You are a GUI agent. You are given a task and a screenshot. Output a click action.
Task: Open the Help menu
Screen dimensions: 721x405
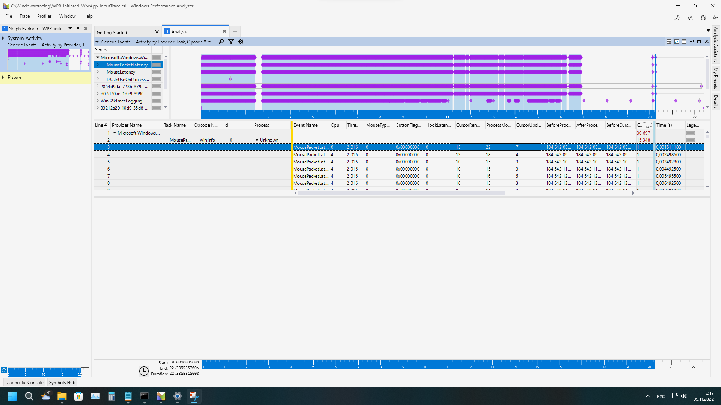click(x=88, y=16)
